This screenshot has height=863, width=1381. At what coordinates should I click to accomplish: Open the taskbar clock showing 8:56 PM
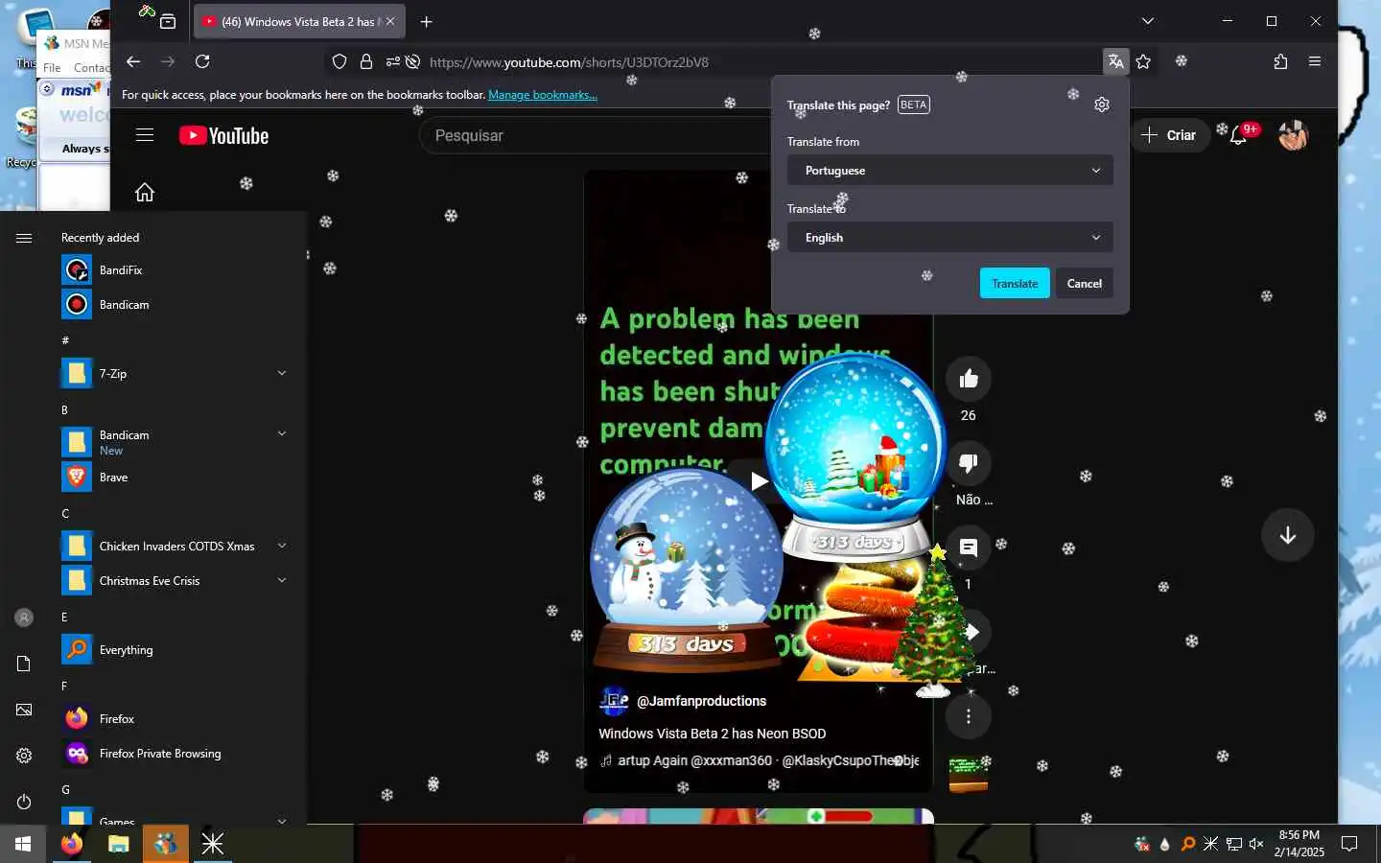coord(1299,844)
